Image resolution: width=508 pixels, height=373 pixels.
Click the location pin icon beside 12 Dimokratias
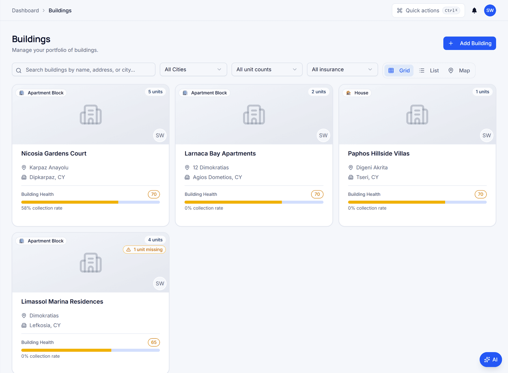click(187, 168)
